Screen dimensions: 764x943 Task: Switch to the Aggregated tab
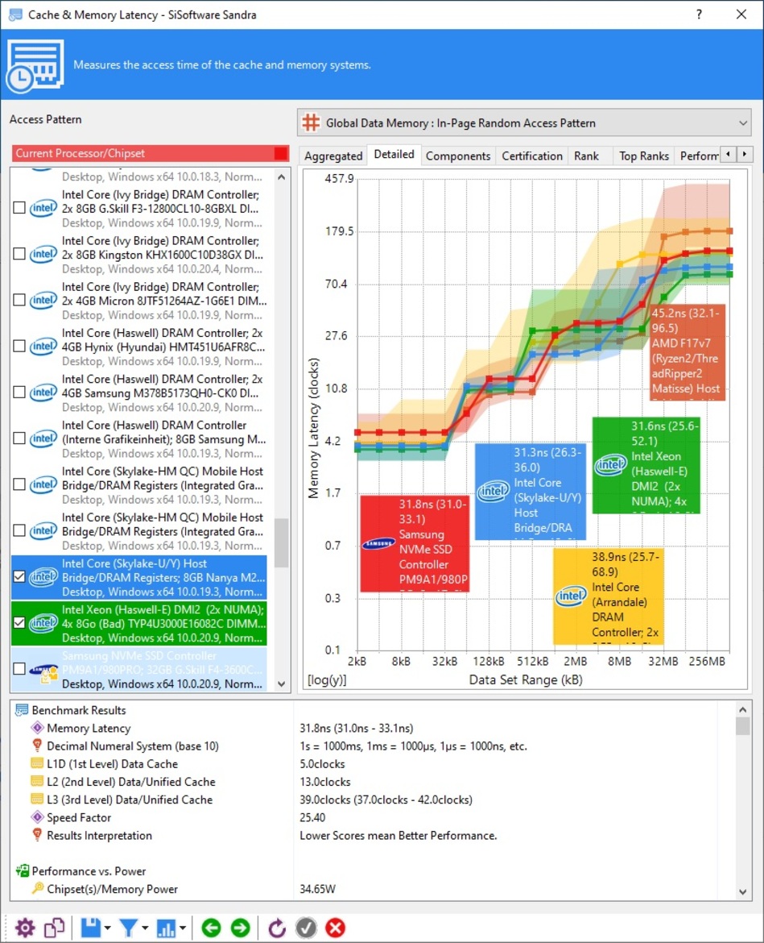[333, 156]
